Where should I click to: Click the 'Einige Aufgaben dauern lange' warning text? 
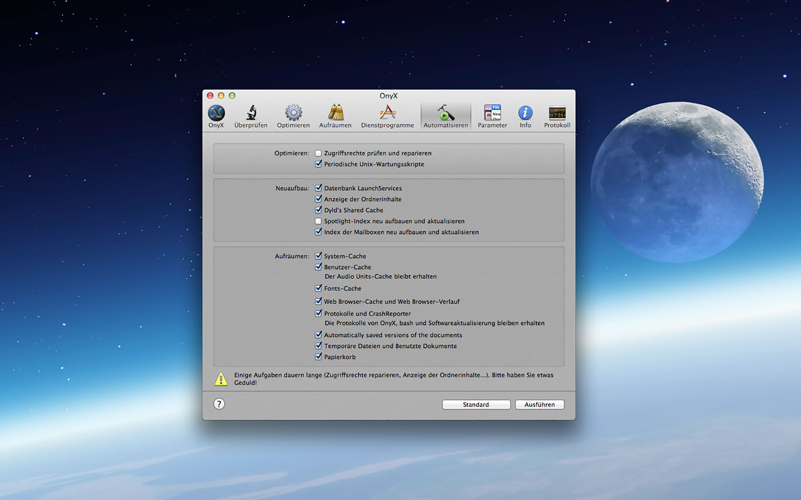pos(394,379)
